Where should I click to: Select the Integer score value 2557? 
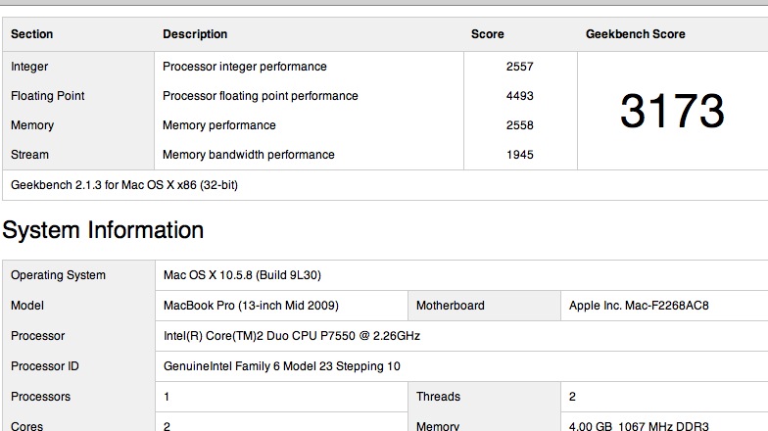pyautogui.click(x=519, y=67)
